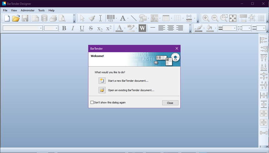The height and width of the screenshot is (153, 269).
Task: Select the layout grid tool
Action: (x=177, y=18)
